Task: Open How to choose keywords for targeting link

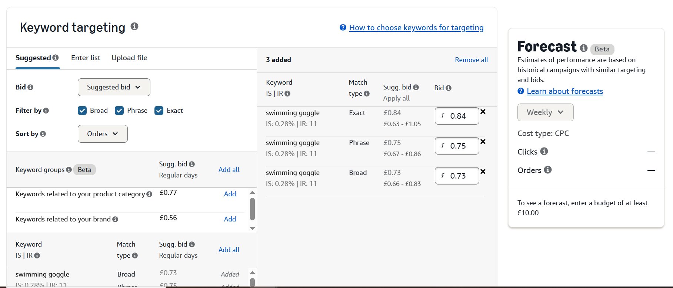Action: tap(416, 28)
